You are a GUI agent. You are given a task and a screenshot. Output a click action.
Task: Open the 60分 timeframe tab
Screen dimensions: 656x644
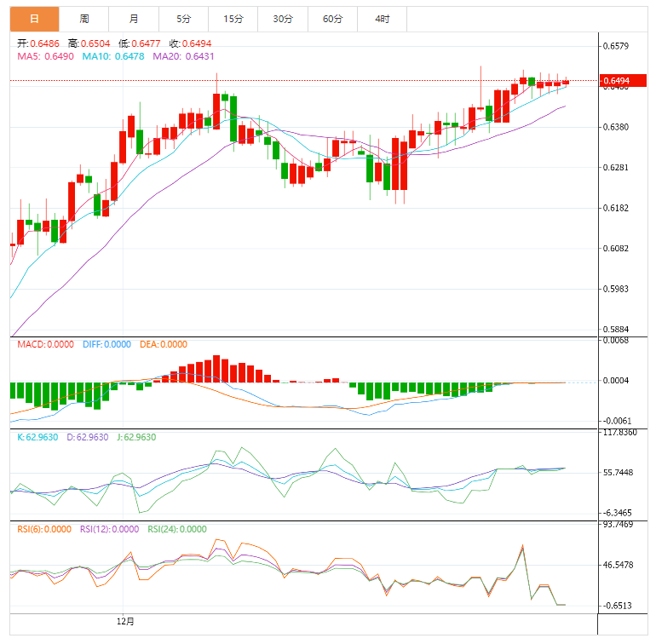point(332,19)
